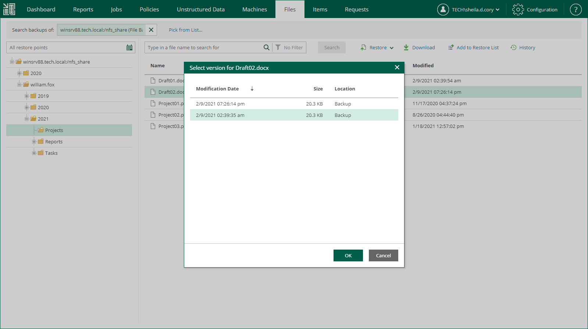Click the History clock icon

tap(513, 47)
